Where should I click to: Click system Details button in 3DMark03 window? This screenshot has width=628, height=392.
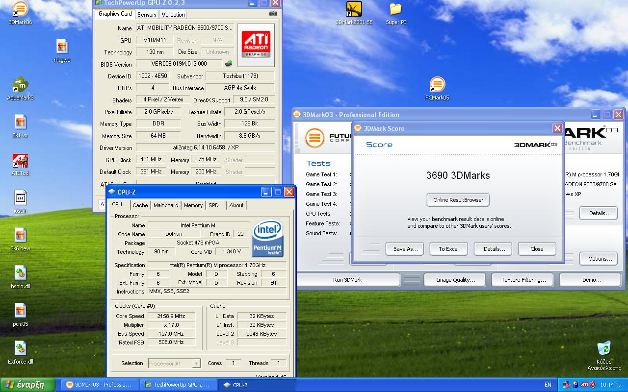(x=600, y=213)
